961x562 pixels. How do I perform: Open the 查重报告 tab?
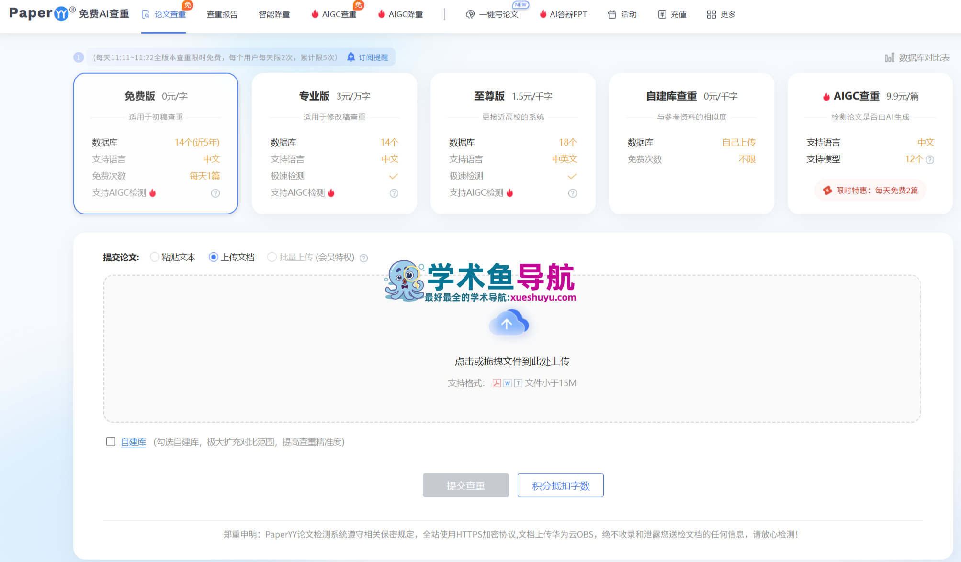tap(222, 14)
